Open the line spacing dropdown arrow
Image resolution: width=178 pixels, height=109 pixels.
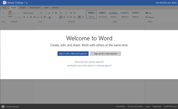point(76,17)
